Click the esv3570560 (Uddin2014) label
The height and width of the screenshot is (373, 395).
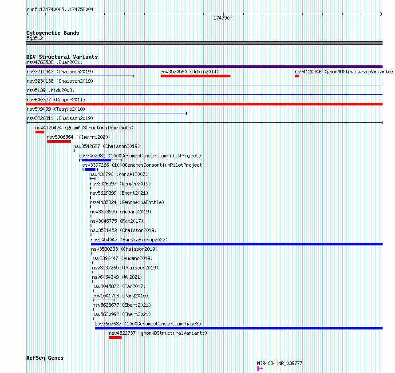[190, 72]
